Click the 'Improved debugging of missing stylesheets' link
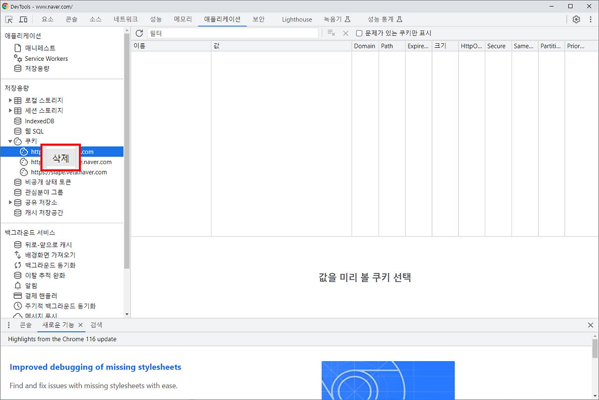599x400 pixels. [x=95, y=367]
